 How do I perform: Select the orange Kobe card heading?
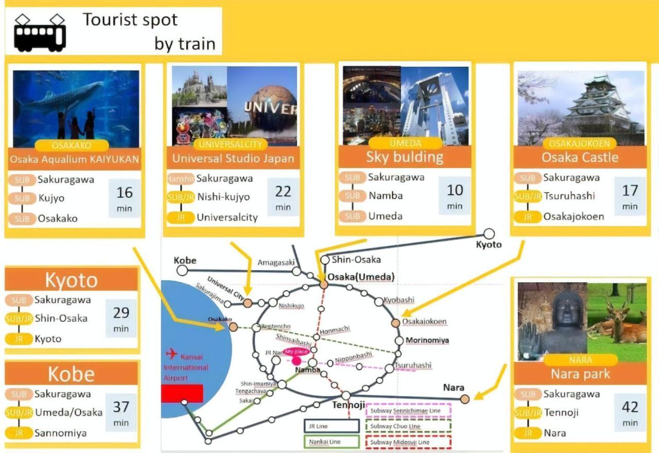point(72,374)
